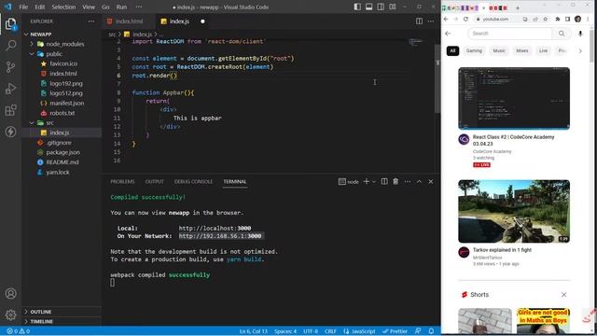Start YouTube voice search with microphone
597x336 pixels.
(x=580, y=34)
